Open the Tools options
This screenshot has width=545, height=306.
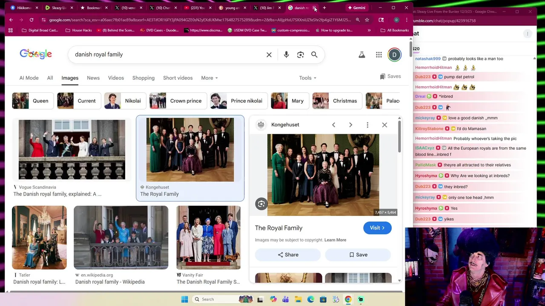click(x=307, y=78)
